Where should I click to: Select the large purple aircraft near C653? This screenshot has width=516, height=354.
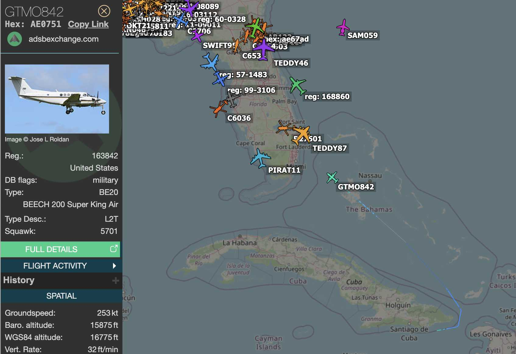(263, 48)
